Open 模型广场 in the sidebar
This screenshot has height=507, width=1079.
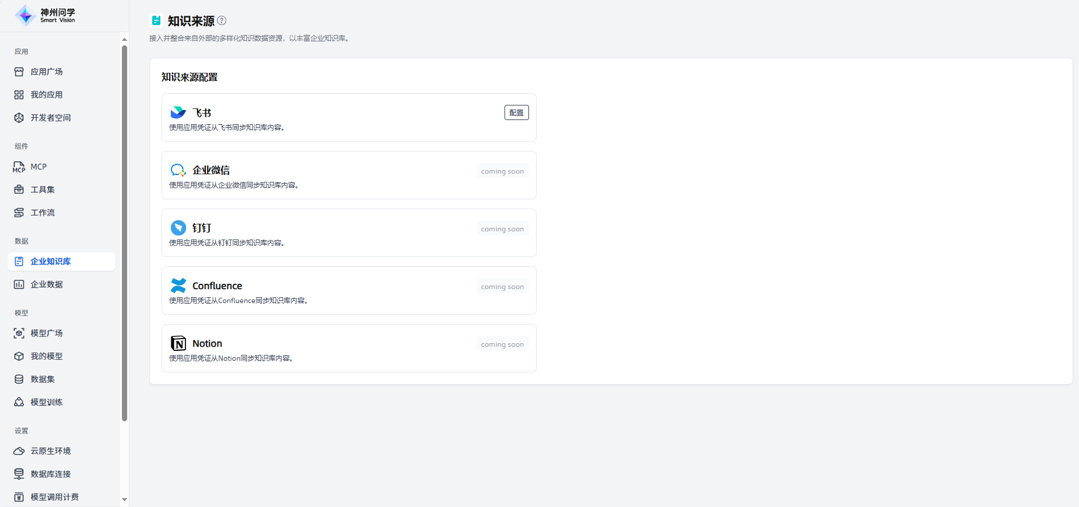(47, 333)
